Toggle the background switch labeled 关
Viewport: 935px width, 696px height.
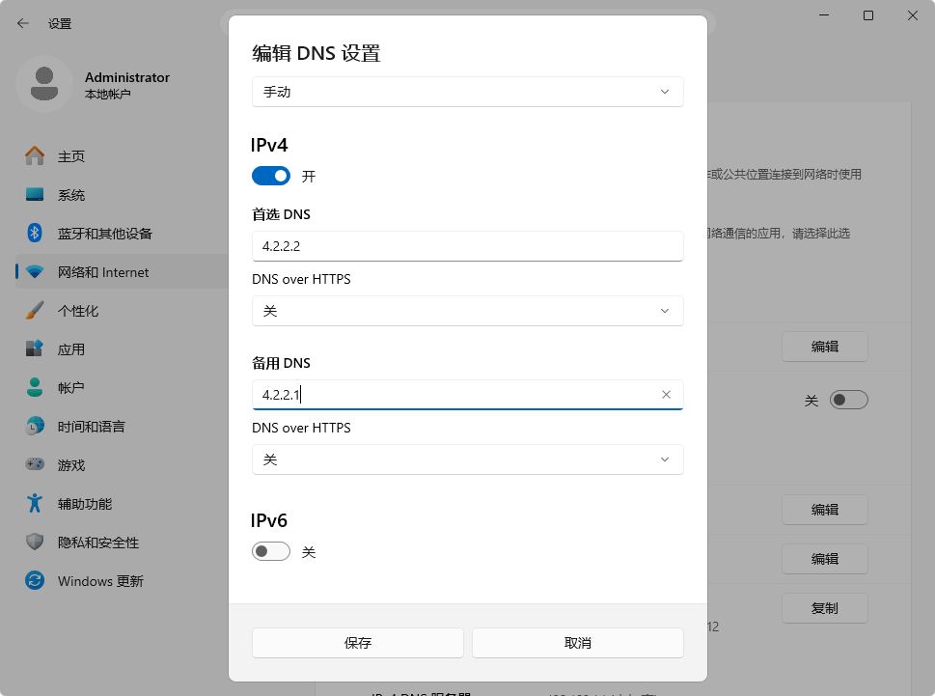(x=848, y=400)
